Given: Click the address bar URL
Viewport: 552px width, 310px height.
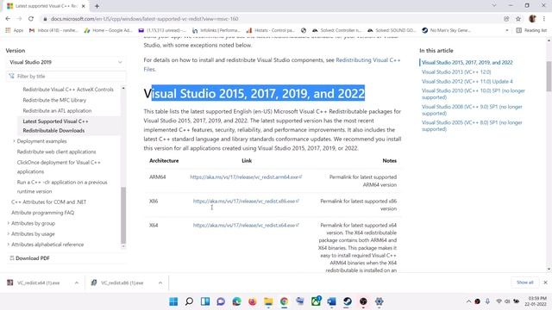Looking at the screenshot, I should (144, 19).
